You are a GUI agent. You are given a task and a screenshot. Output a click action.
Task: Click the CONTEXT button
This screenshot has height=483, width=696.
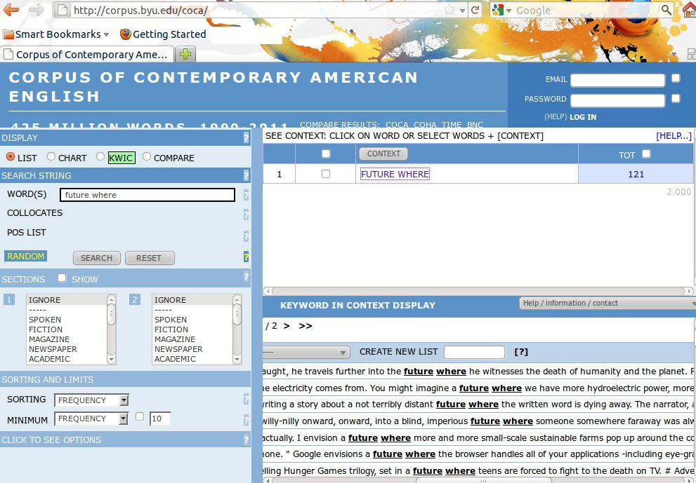click(x=383, y=154)
